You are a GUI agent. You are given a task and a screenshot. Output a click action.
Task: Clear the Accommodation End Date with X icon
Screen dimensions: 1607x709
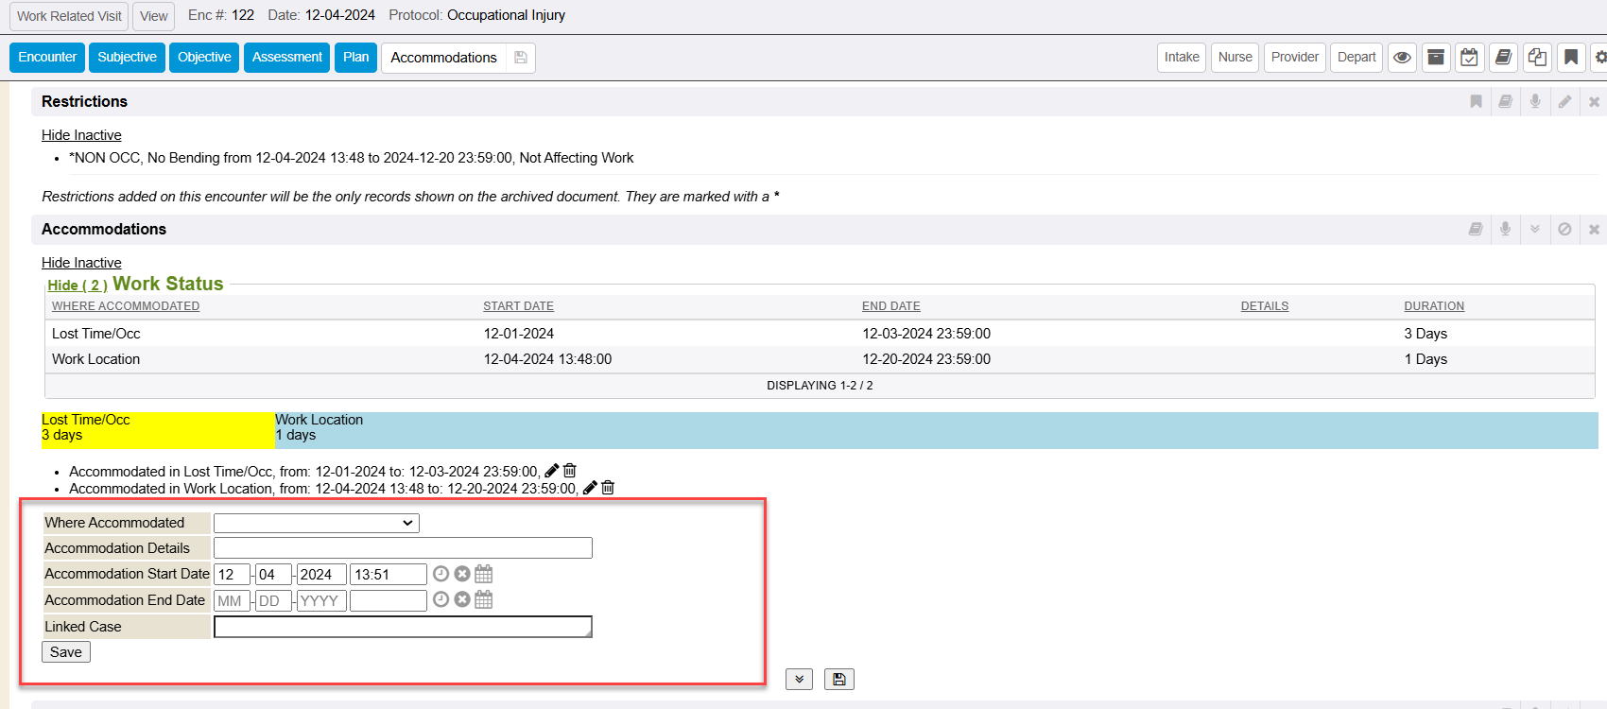tap(462, 599)
